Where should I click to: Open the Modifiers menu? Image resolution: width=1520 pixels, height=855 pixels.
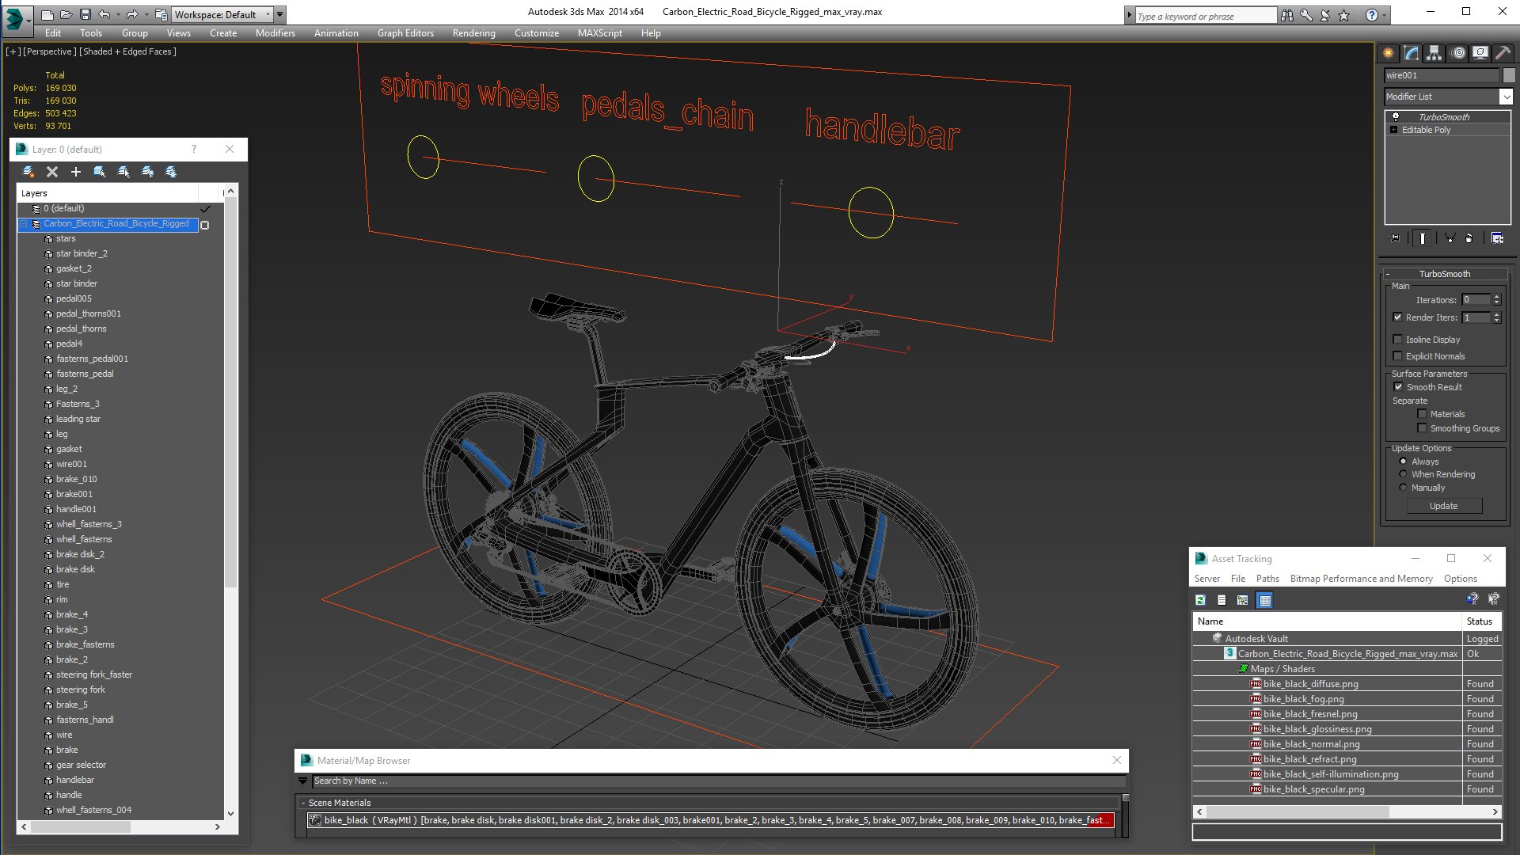coord(275,33)
